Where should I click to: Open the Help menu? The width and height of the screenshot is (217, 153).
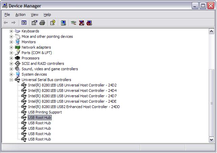click(x=47, y=15)
